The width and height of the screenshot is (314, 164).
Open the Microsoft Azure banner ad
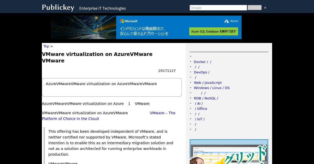[146, 27]
